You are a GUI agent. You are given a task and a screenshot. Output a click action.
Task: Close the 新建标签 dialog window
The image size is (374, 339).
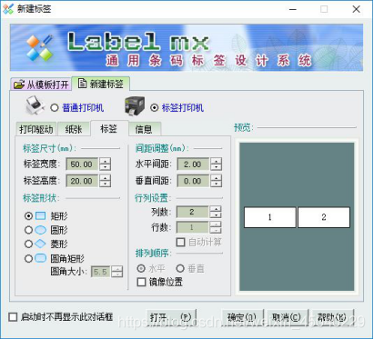point(356,9)
